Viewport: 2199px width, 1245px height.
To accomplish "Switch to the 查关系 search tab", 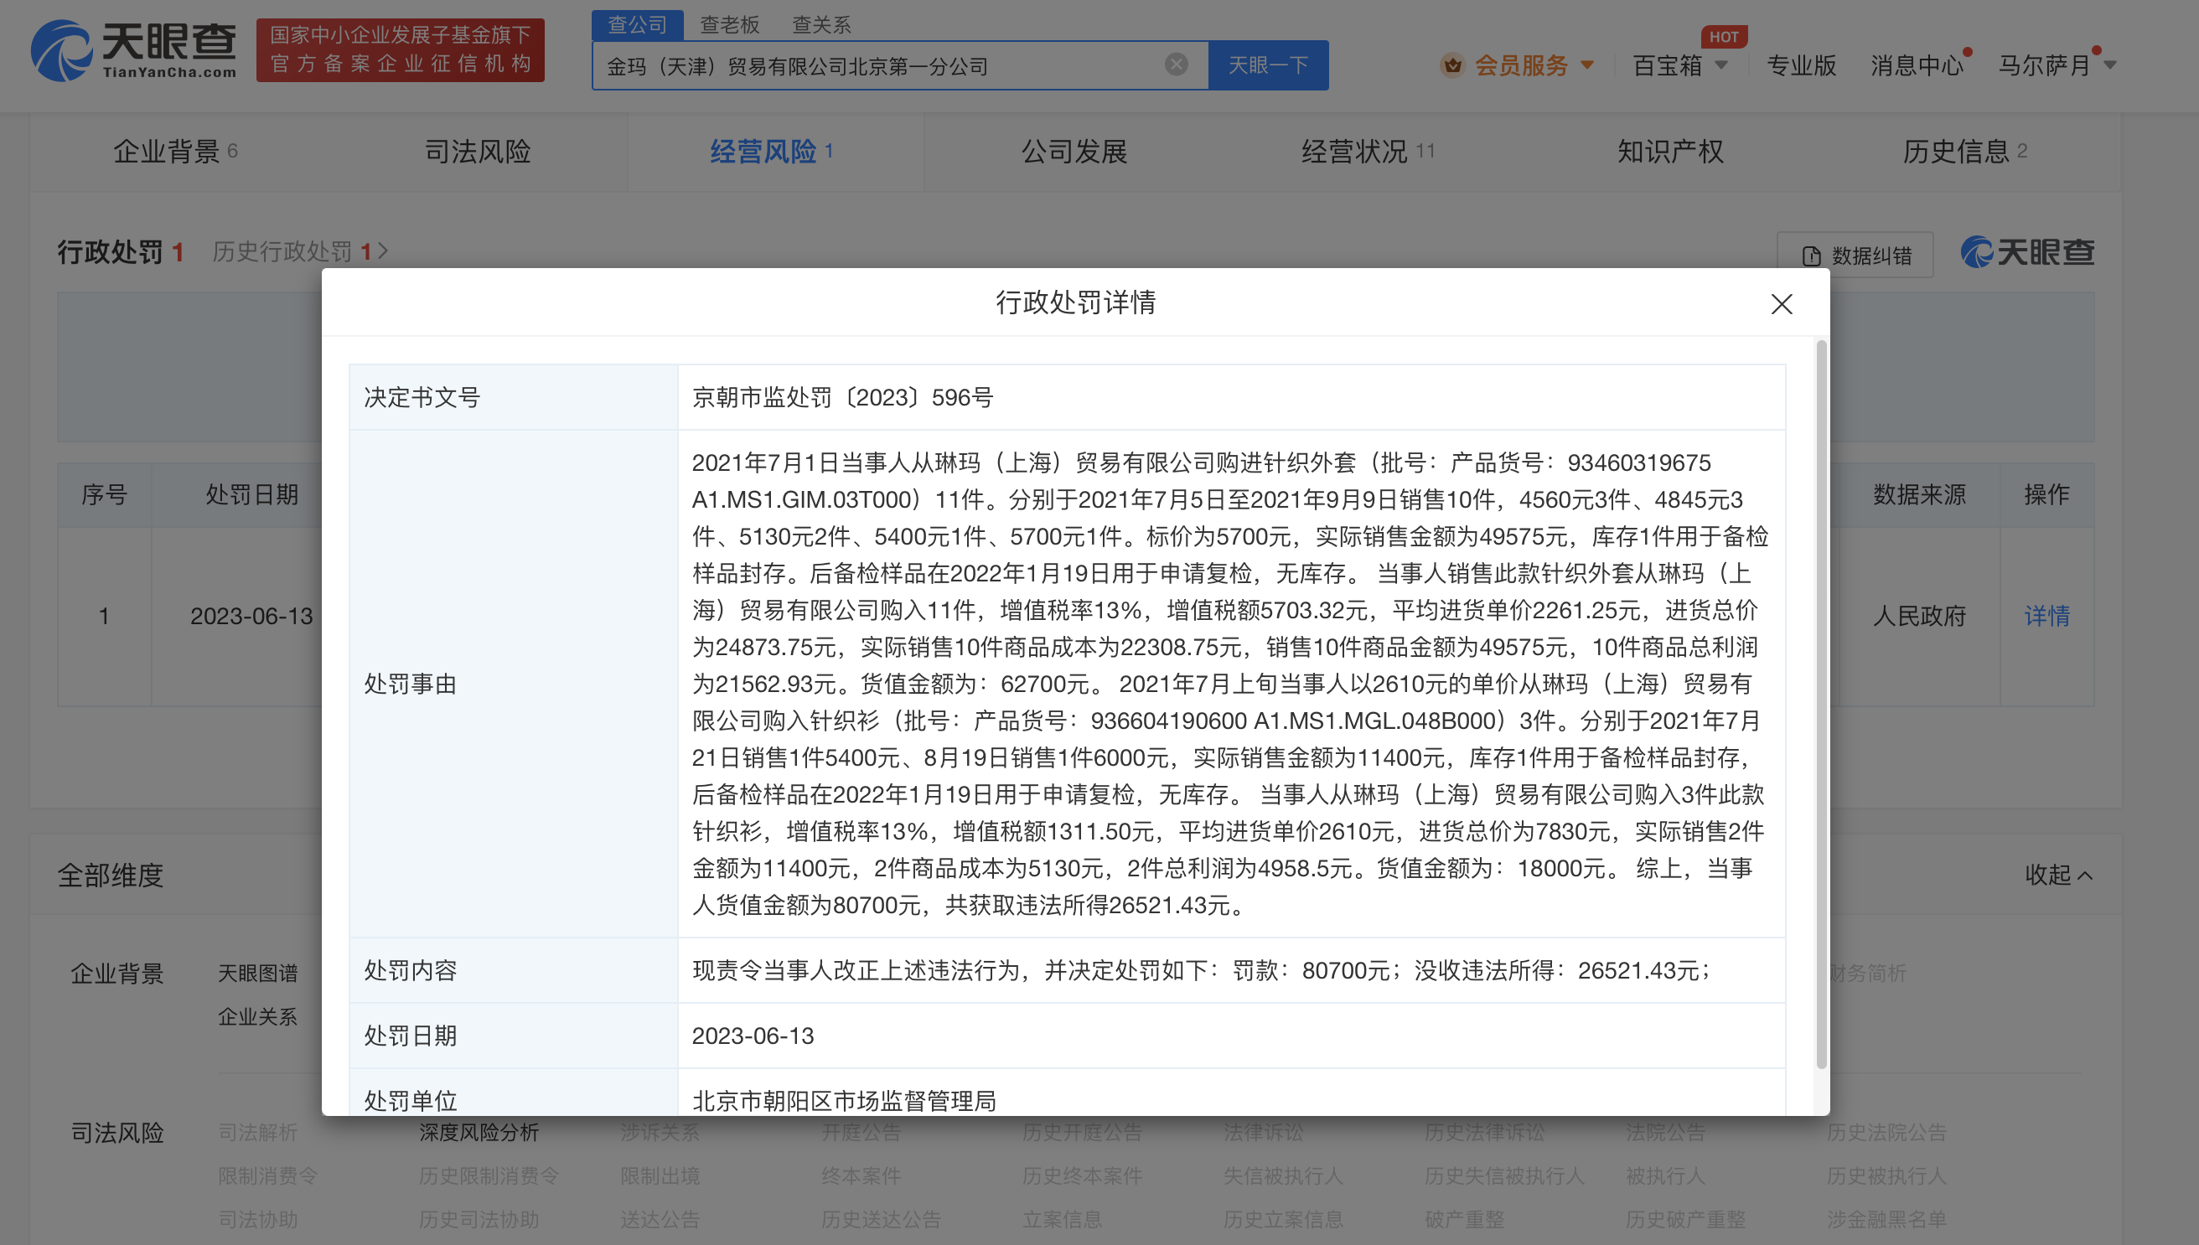I will click(x=821, y=24).
